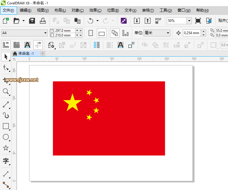Click the Full-screen preview icon
Viewport: 228px width, 190px height.
click(198, 21)
